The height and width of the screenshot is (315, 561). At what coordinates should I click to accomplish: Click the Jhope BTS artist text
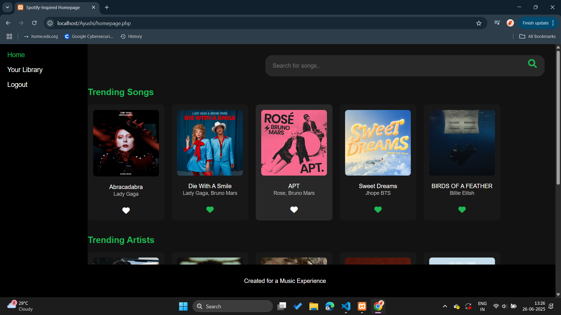(378, 193)
